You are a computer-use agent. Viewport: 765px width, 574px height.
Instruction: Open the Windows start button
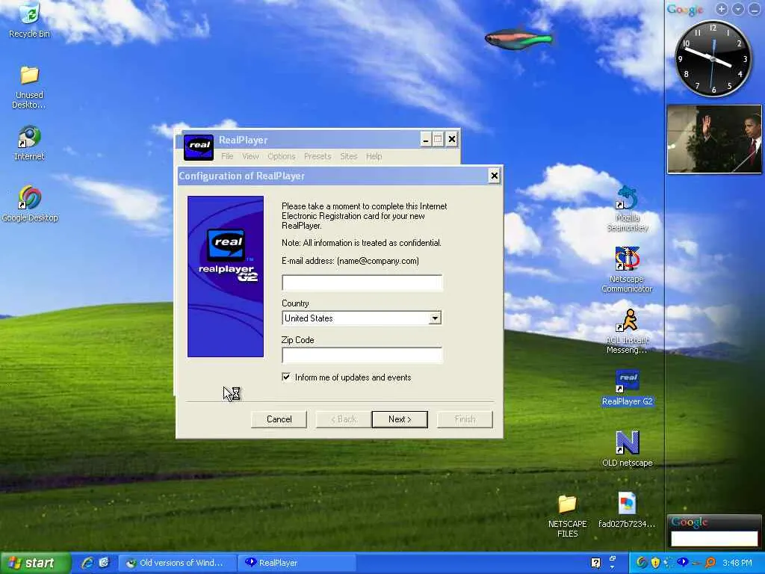click(35, 563)
